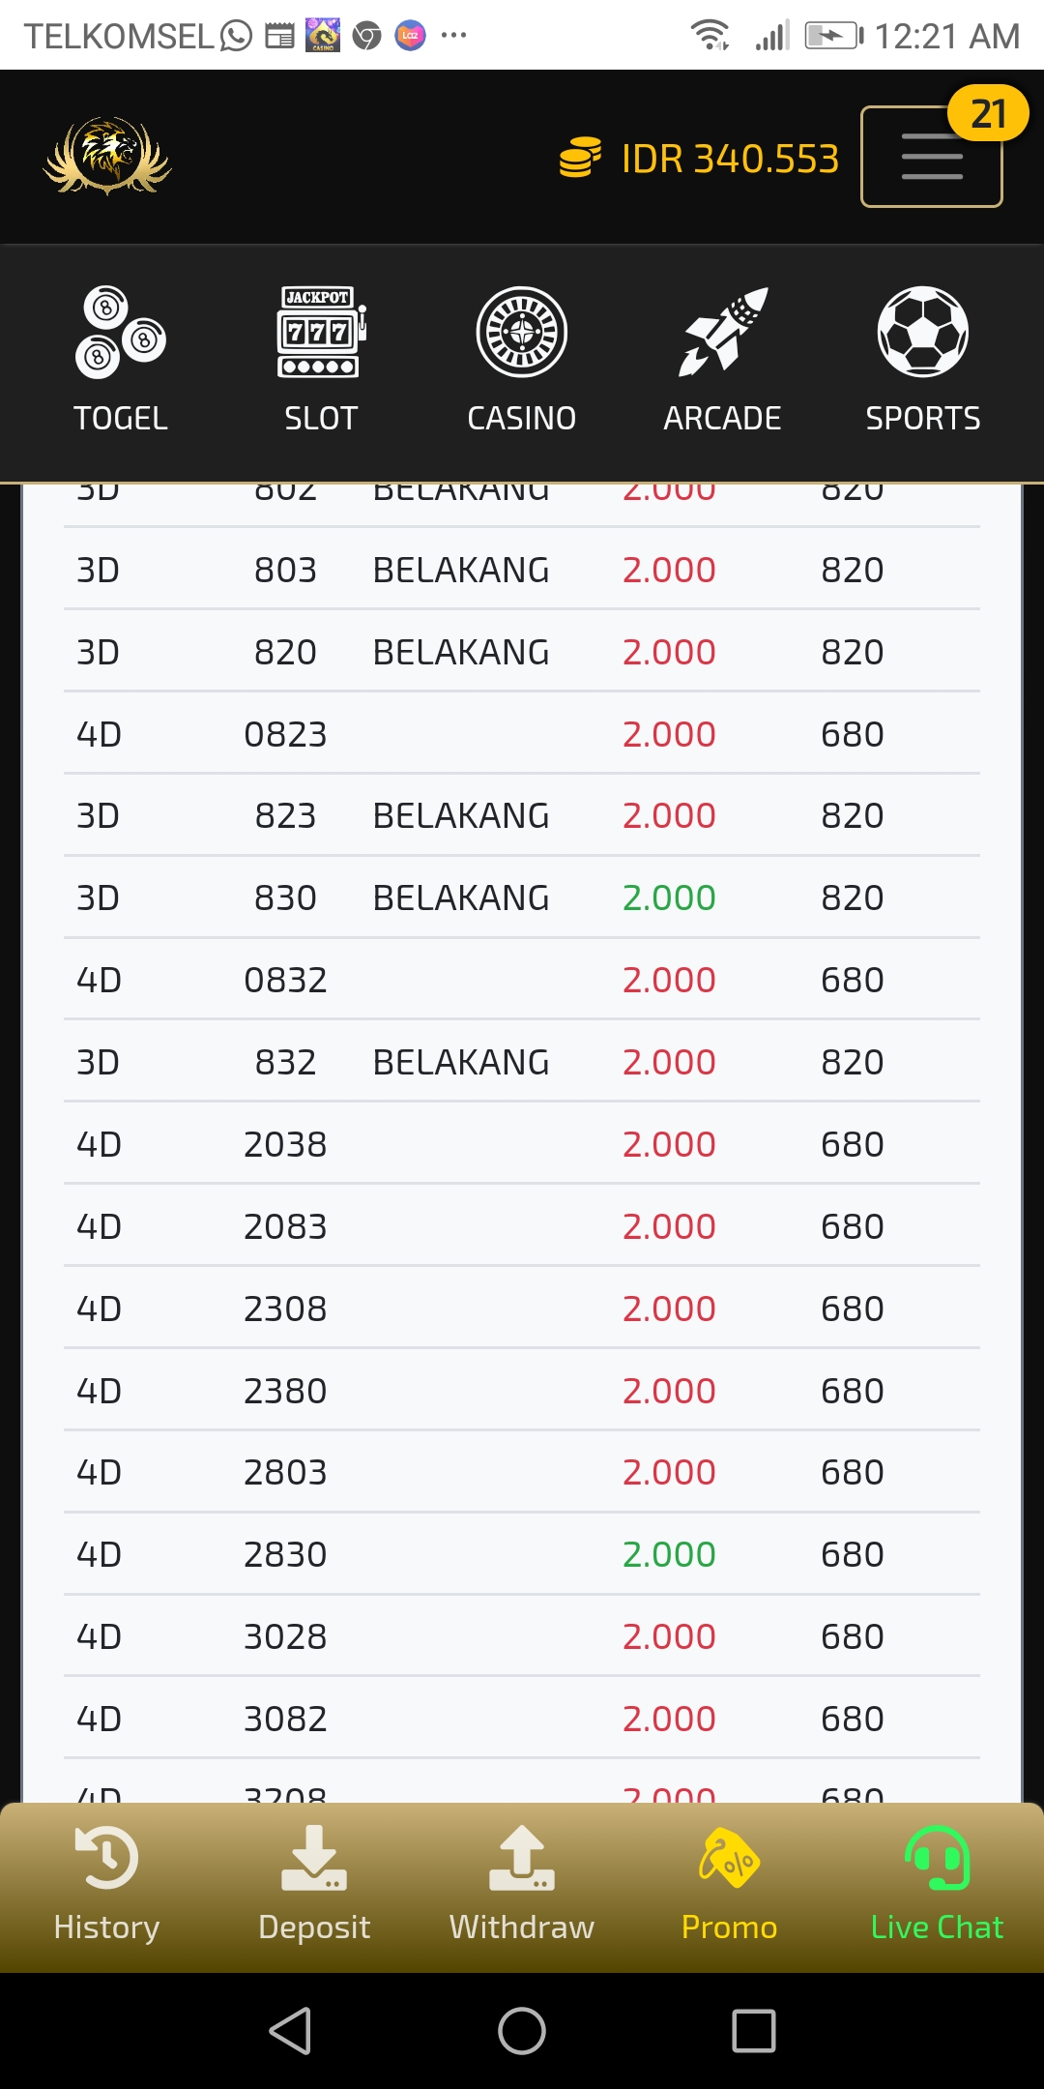Image resolution: width=1044 pixels, height=2089 pixels.
Task: Select the 4D 2830 bet row
Action: pyautogui.click(x=522, y=1554)
